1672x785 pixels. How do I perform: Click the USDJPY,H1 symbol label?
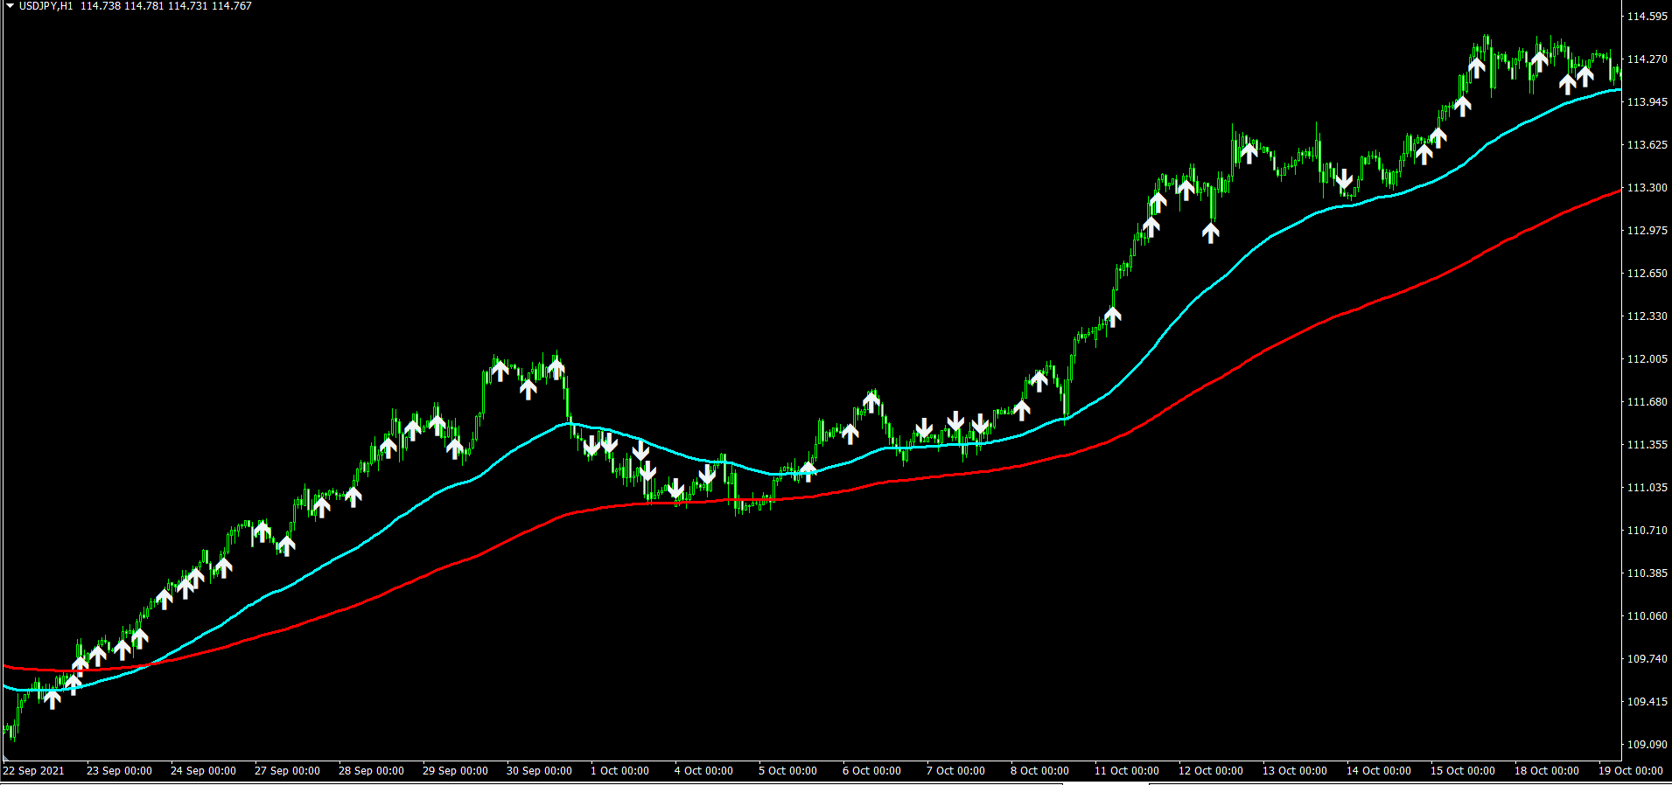click(46, 6)
